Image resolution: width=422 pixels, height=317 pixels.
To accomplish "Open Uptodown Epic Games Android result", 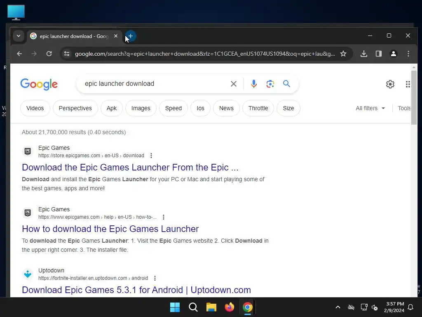I will coord(136,290).
